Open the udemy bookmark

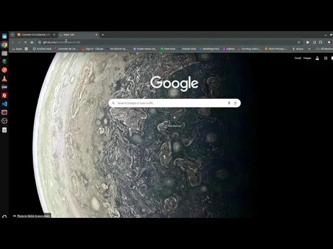pyautogui.click(x=228, y=49)
